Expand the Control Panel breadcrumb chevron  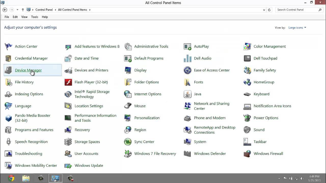(55, 10)
